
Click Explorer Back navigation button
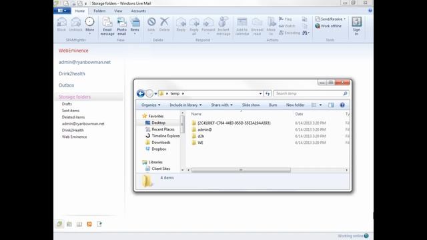point(141,93)
